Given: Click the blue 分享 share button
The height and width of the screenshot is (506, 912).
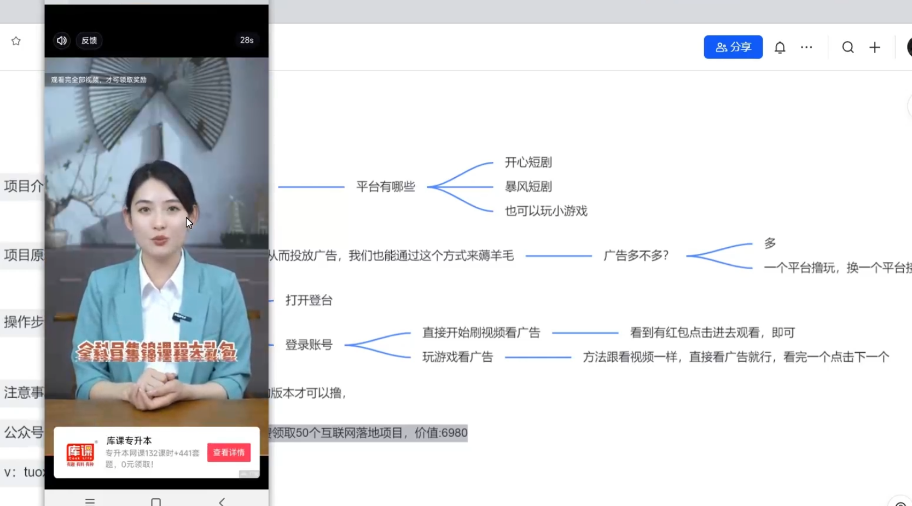Looking at the screenshot, I should click(733, 47).
